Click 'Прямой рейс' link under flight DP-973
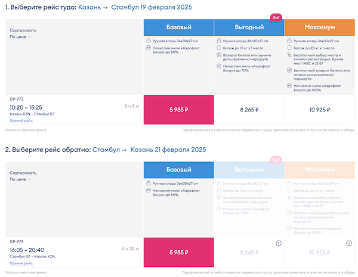358x277 pixels. coord(21,120)
